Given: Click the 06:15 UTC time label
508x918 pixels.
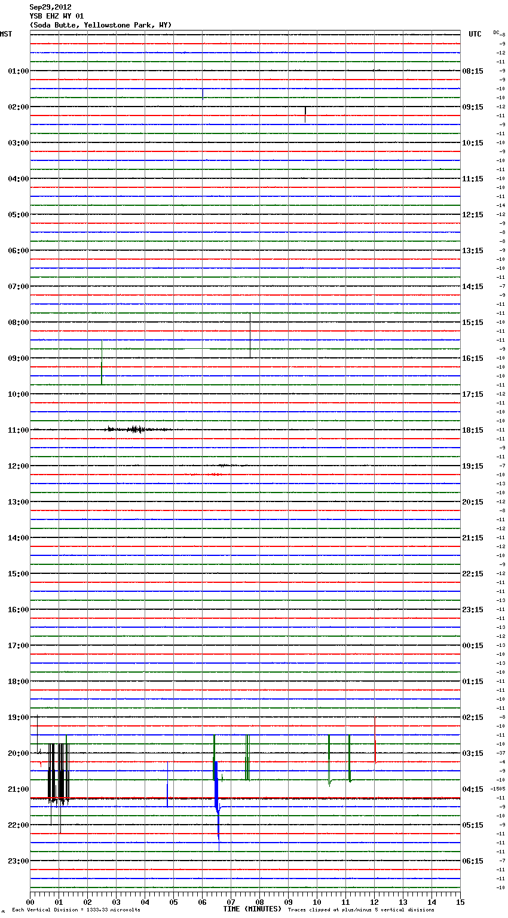Looking at the screenshot, I should (x=473, y=861).
